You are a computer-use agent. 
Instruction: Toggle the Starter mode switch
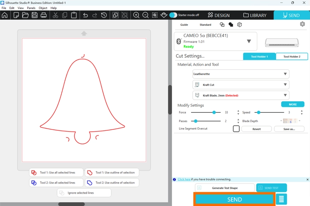pyautogui.click(x=173, y=15)
